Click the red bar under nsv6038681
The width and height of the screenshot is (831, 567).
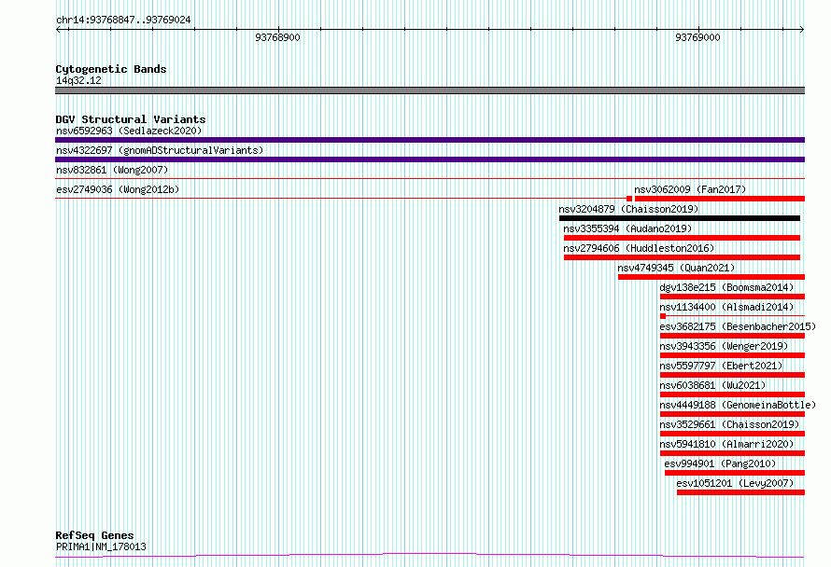[732, 394]
